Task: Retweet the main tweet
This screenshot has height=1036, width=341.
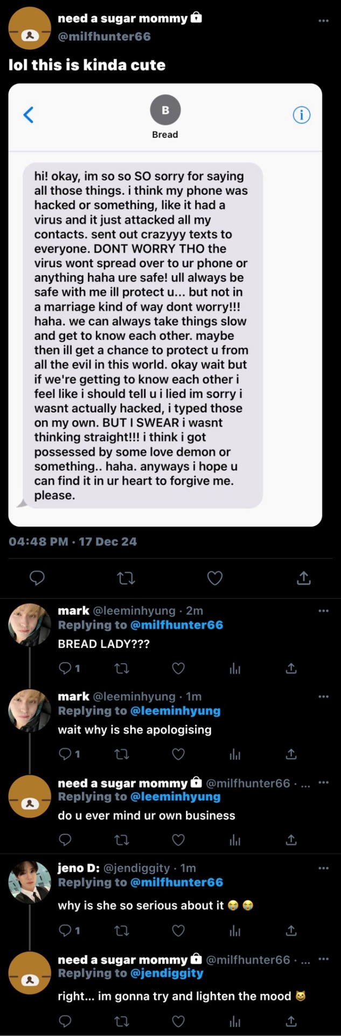Action: [x=126, y=578]
